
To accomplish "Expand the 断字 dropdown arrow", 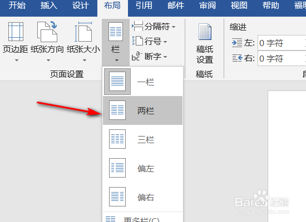I will [165, 57].
